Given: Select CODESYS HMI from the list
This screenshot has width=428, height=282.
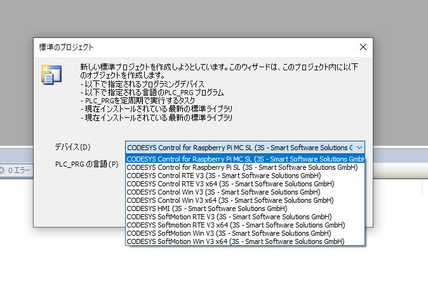Looking at the screenshot, I should pyautogui.click(x=245, y=208).
